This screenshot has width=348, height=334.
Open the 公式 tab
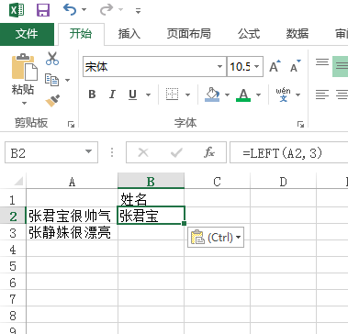[249, 34]
